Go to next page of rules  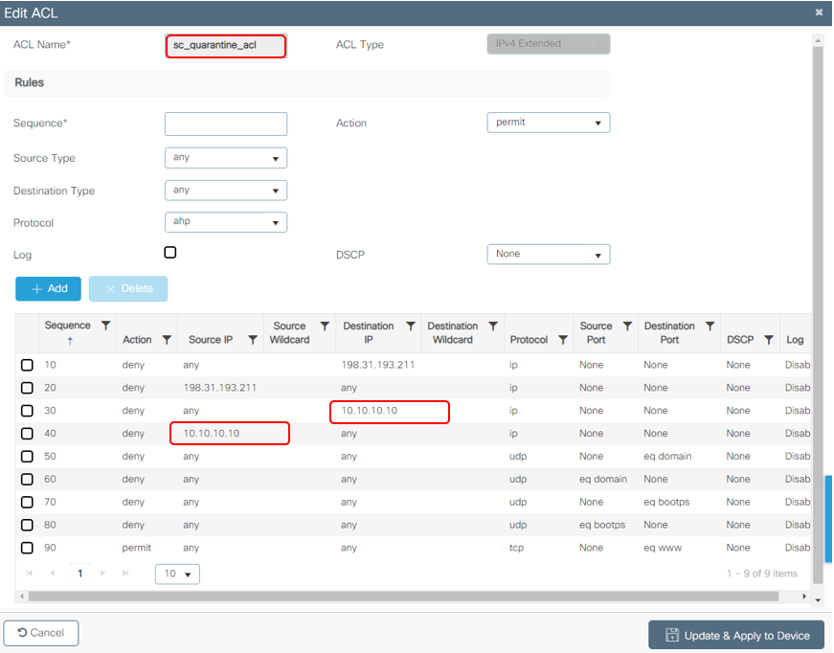(x=102, y=574)
